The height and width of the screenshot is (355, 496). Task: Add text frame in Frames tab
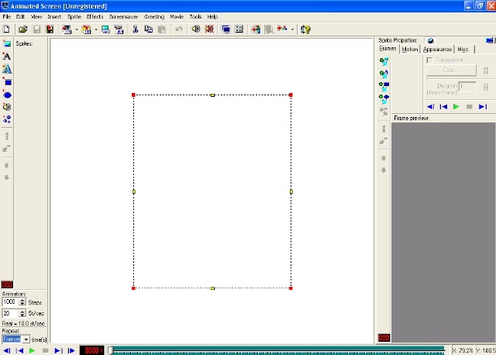pos(384,74)
